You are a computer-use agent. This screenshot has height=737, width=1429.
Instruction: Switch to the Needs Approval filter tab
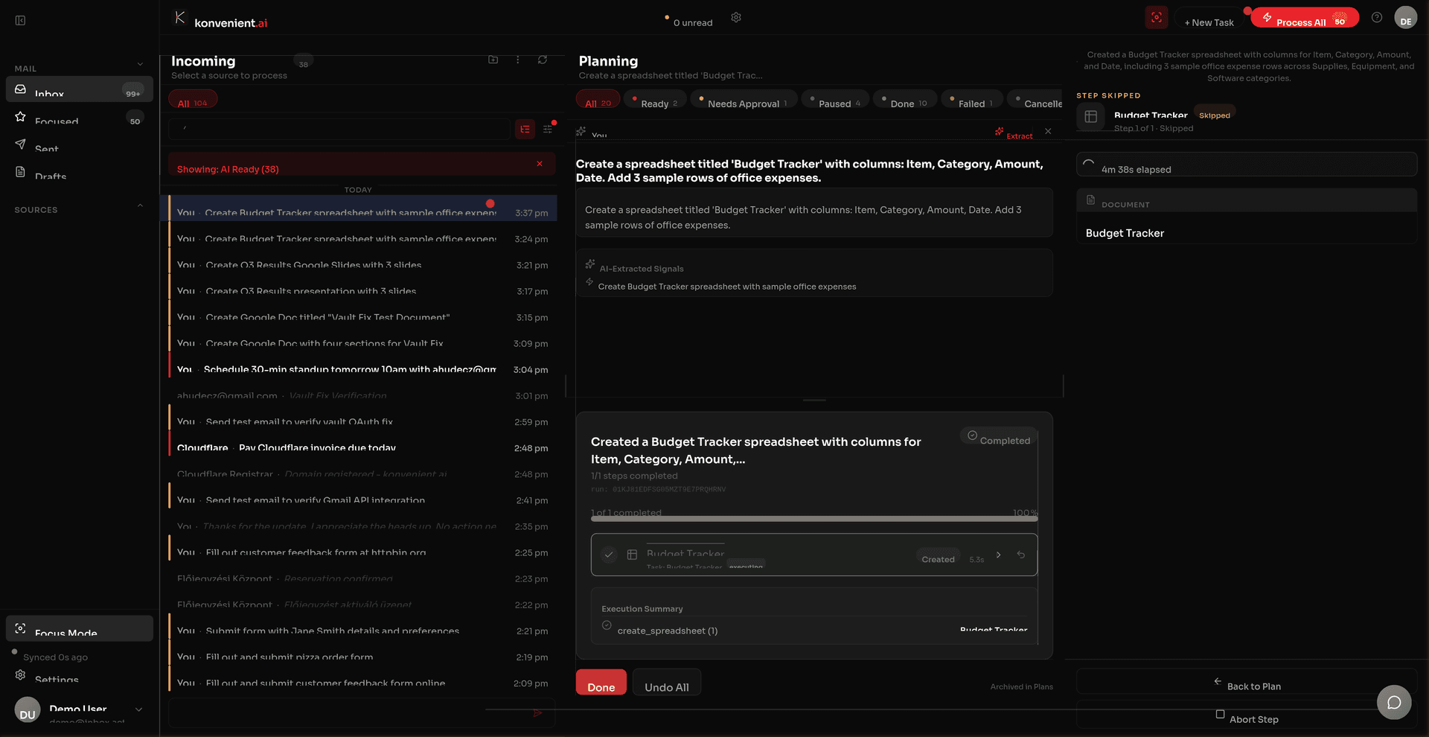[x=744, y=102]
